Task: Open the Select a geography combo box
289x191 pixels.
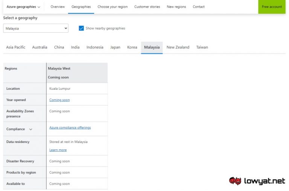Action: [x=36, y=29]
